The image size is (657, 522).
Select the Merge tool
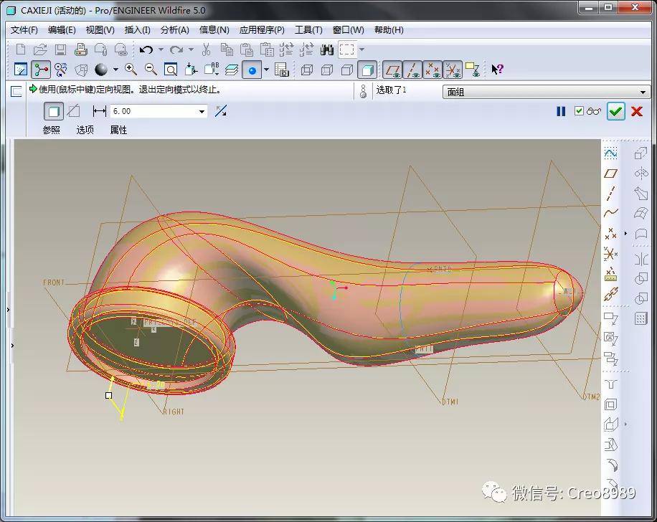(641, 279)
